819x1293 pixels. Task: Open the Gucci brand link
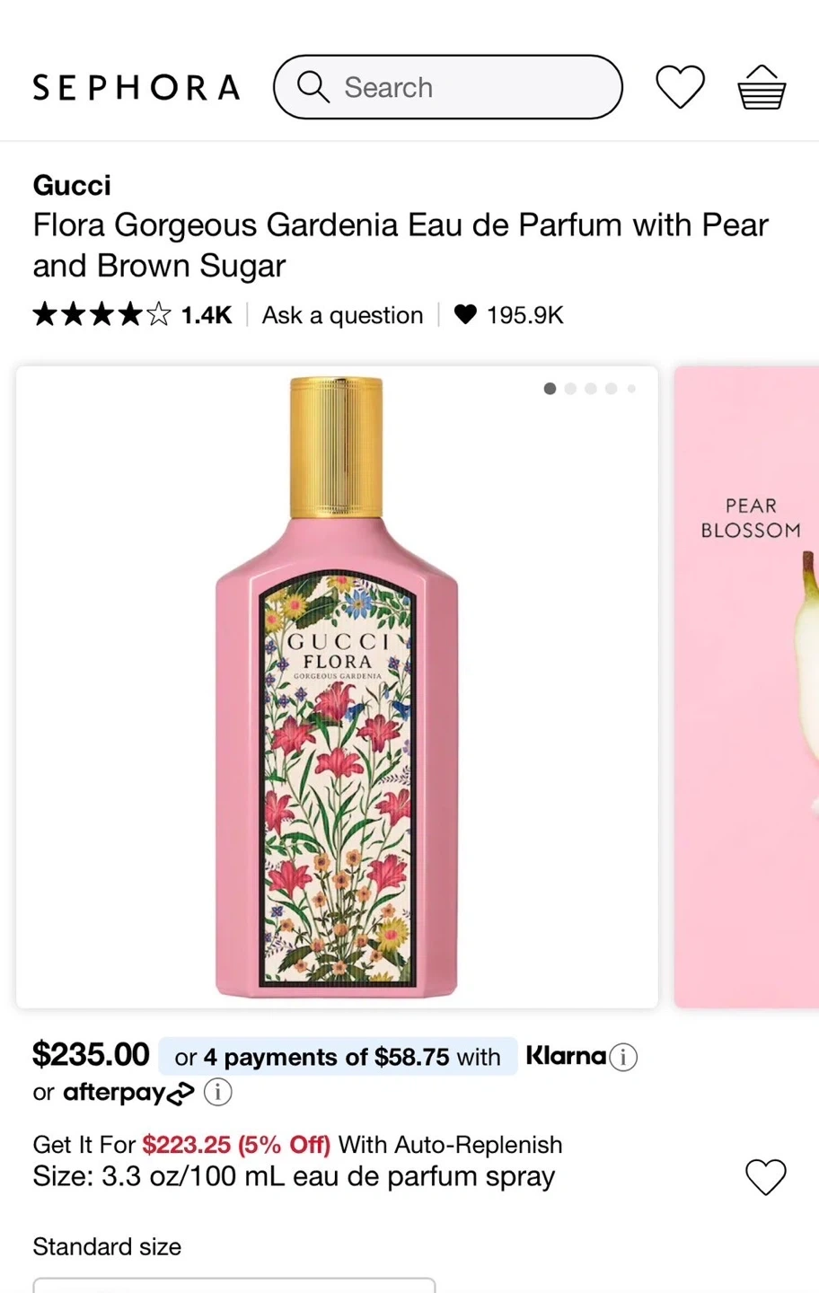(x=72, y=185)
